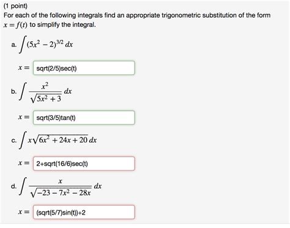Click the 'trigonometric substitution' instruction line
This screenshot has width=290, height=228.
tap(137, 15)
